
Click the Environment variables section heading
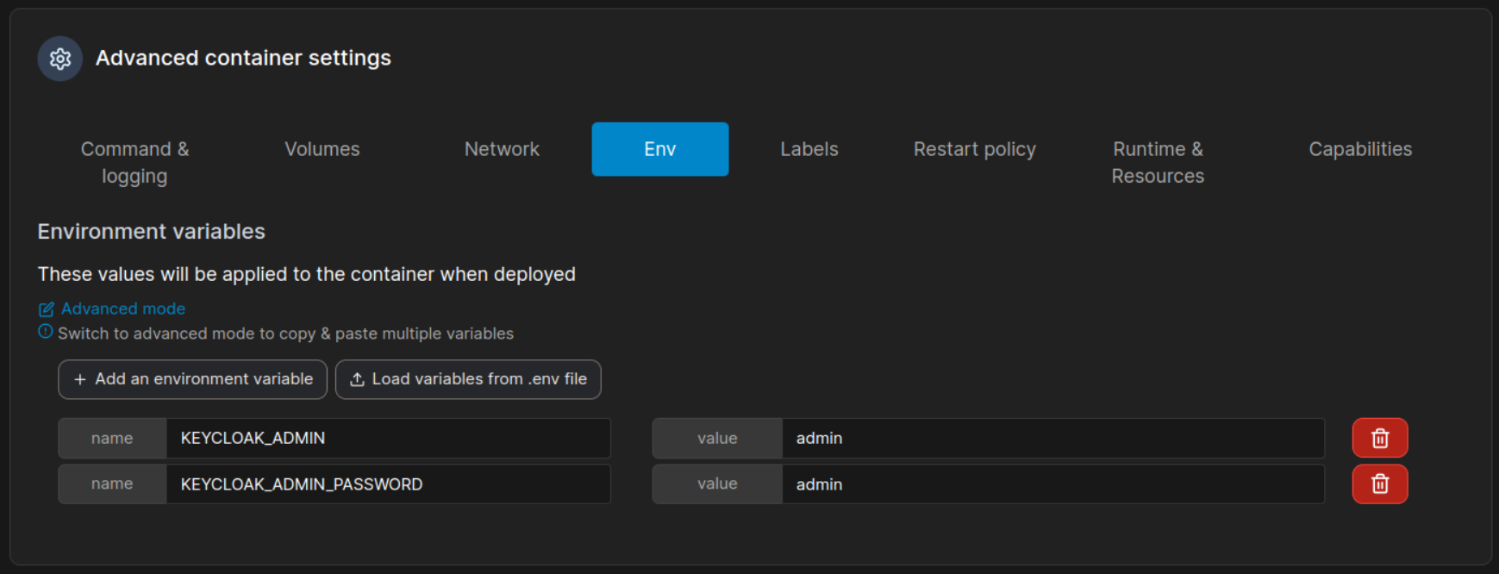coord(151,232)
